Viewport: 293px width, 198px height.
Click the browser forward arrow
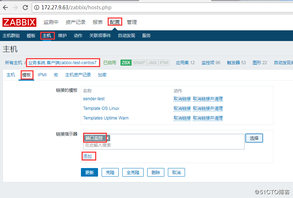point(15,7)
